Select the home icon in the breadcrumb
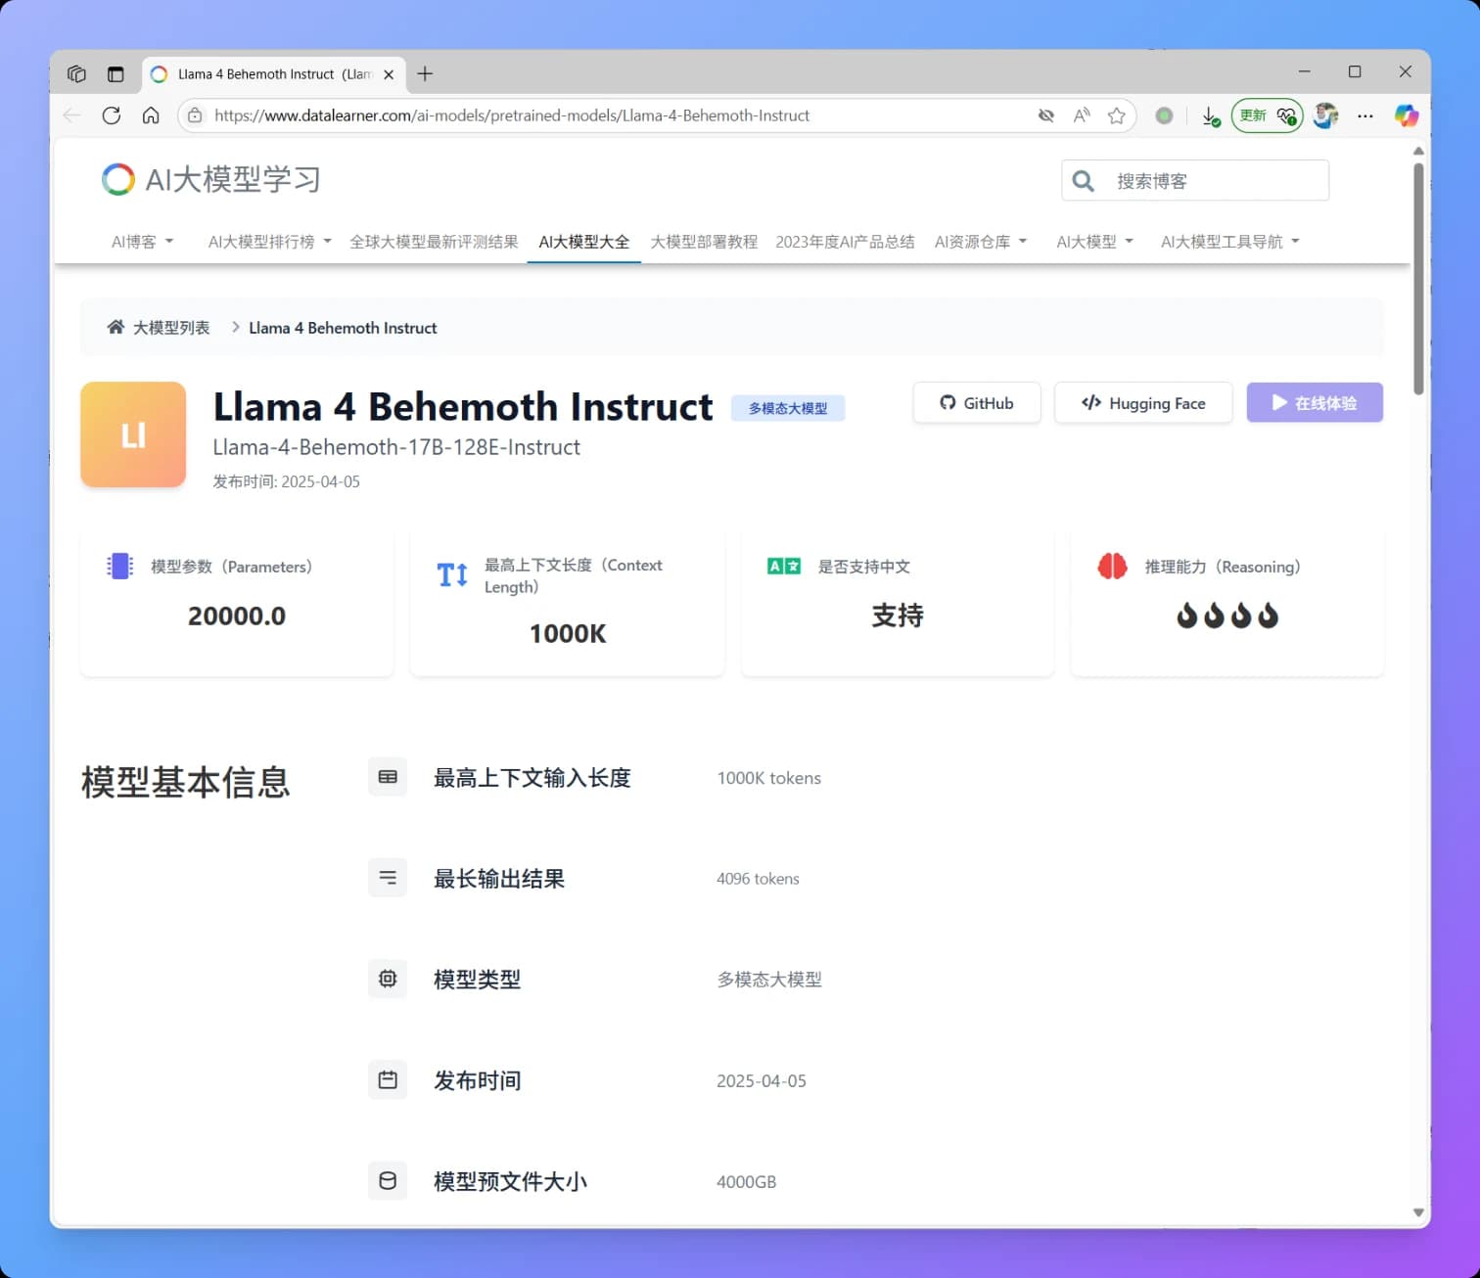The image size is (1480, 1278). [116, 326]
